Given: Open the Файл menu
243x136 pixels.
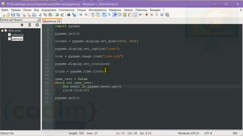Looking at the screenshot, I should coord(5,10).
